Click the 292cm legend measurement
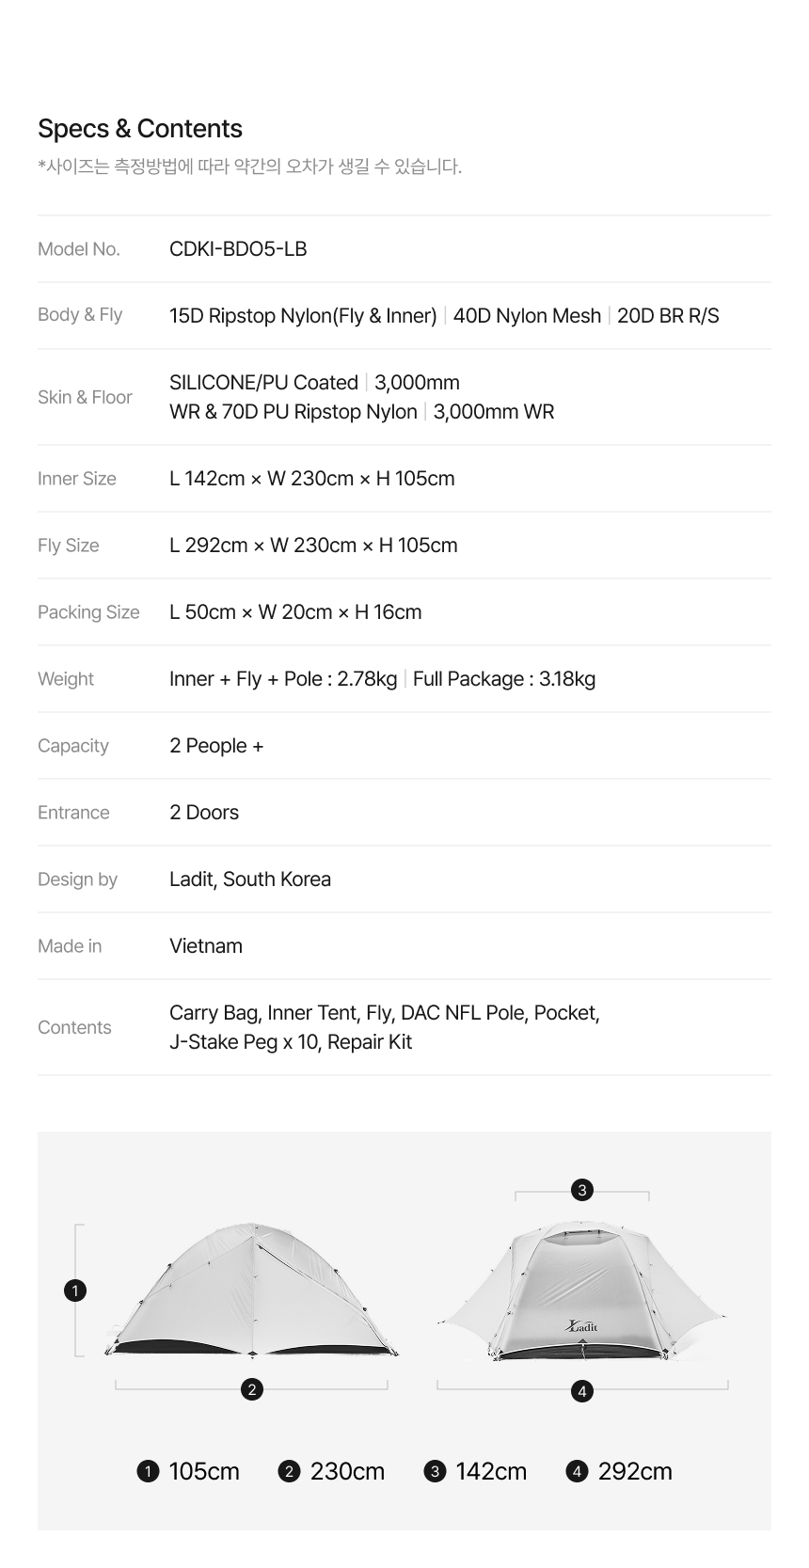Viewport: 809px width, 1568px height. coord(635,1471)
